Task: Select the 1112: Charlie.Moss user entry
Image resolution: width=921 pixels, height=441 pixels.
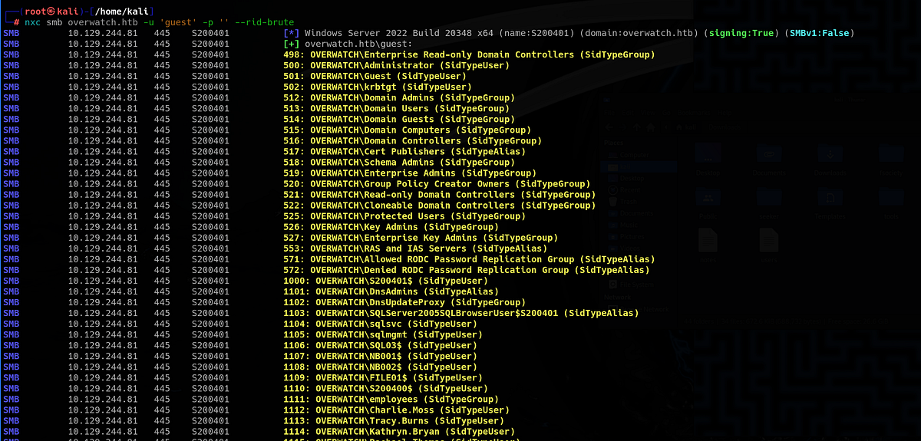Action: tap(396, 410)
